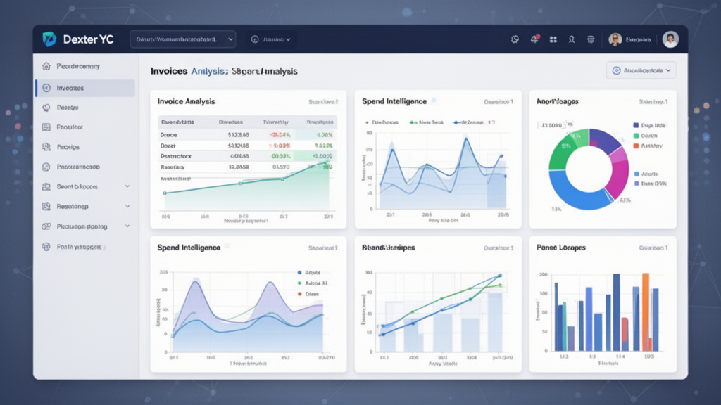This screenshot has width=721, height=405.
Task: Open the notifications bell with red badge
Action: (x=534, y=39)
